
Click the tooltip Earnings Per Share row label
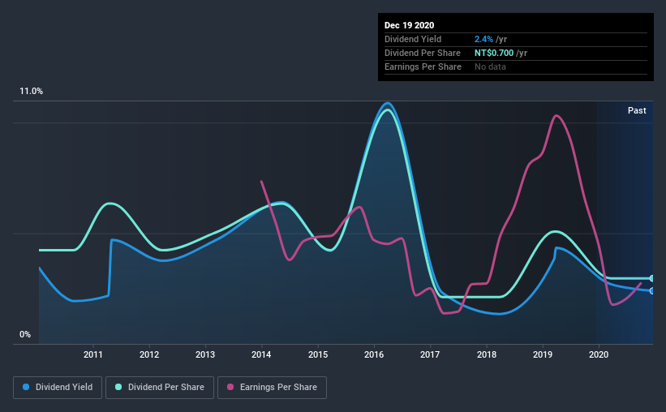pos(423,67)
